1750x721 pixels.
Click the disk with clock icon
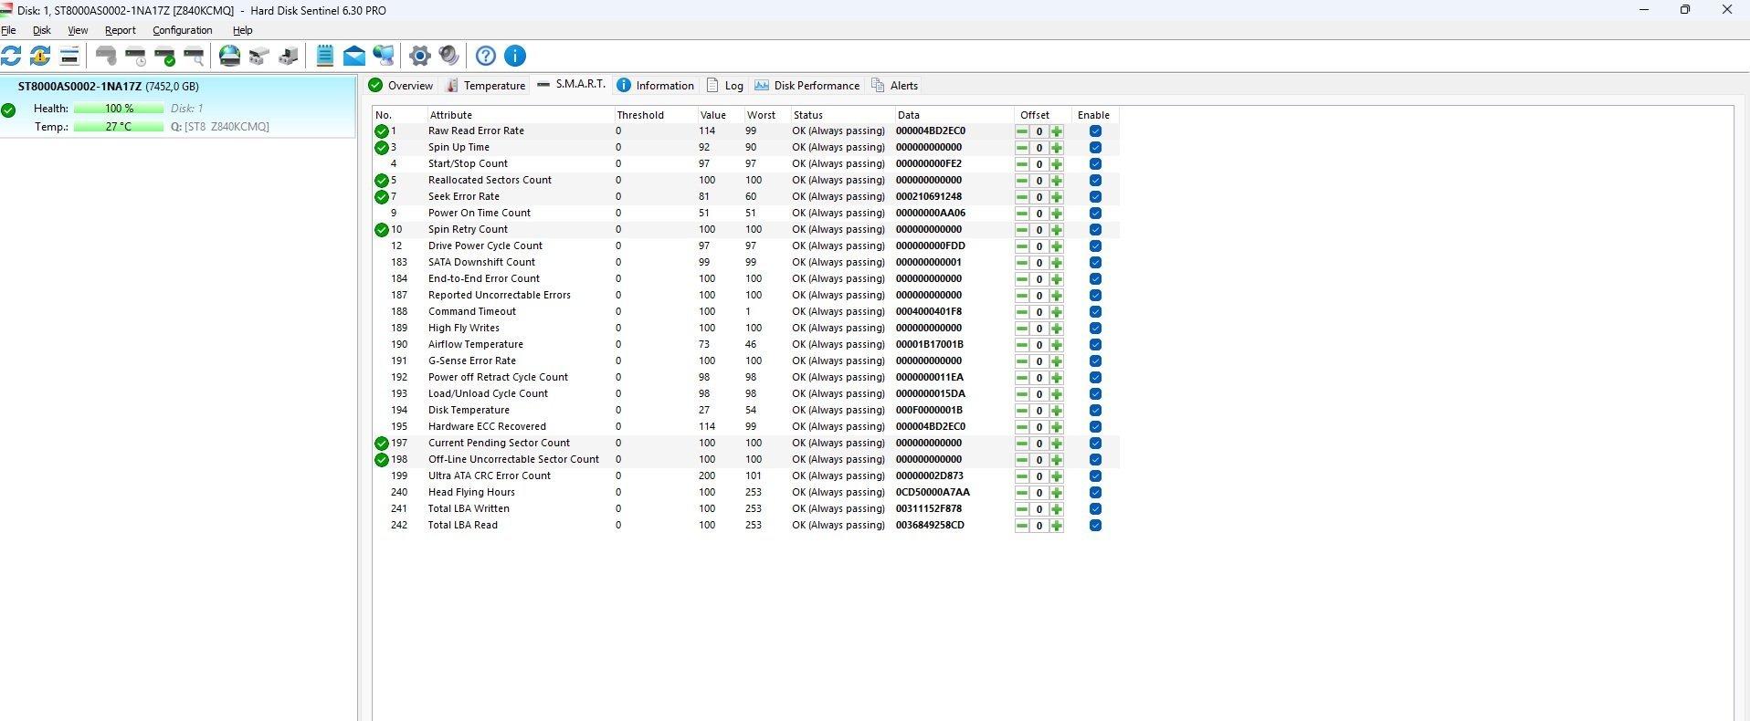pos(135,56)
